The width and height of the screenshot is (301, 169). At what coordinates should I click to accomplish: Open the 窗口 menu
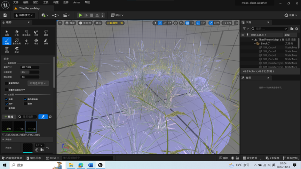[x=36, y=2]
